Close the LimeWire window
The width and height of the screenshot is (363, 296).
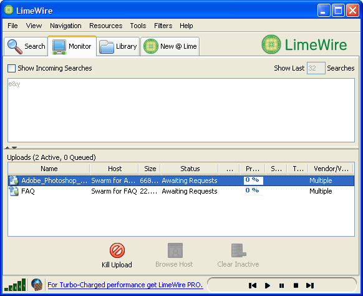tap(352, 11)
